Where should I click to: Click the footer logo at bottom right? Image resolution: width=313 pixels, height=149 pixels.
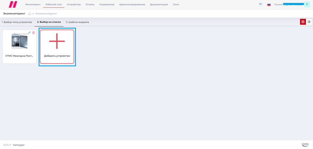305,145
